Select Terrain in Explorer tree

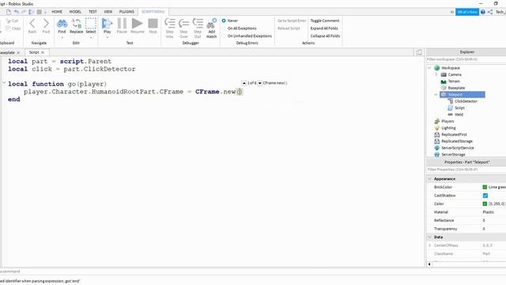pos(454,82)
